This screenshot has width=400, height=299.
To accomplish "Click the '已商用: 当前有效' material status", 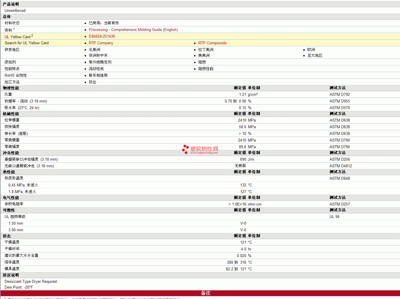I will click(104, 23).
